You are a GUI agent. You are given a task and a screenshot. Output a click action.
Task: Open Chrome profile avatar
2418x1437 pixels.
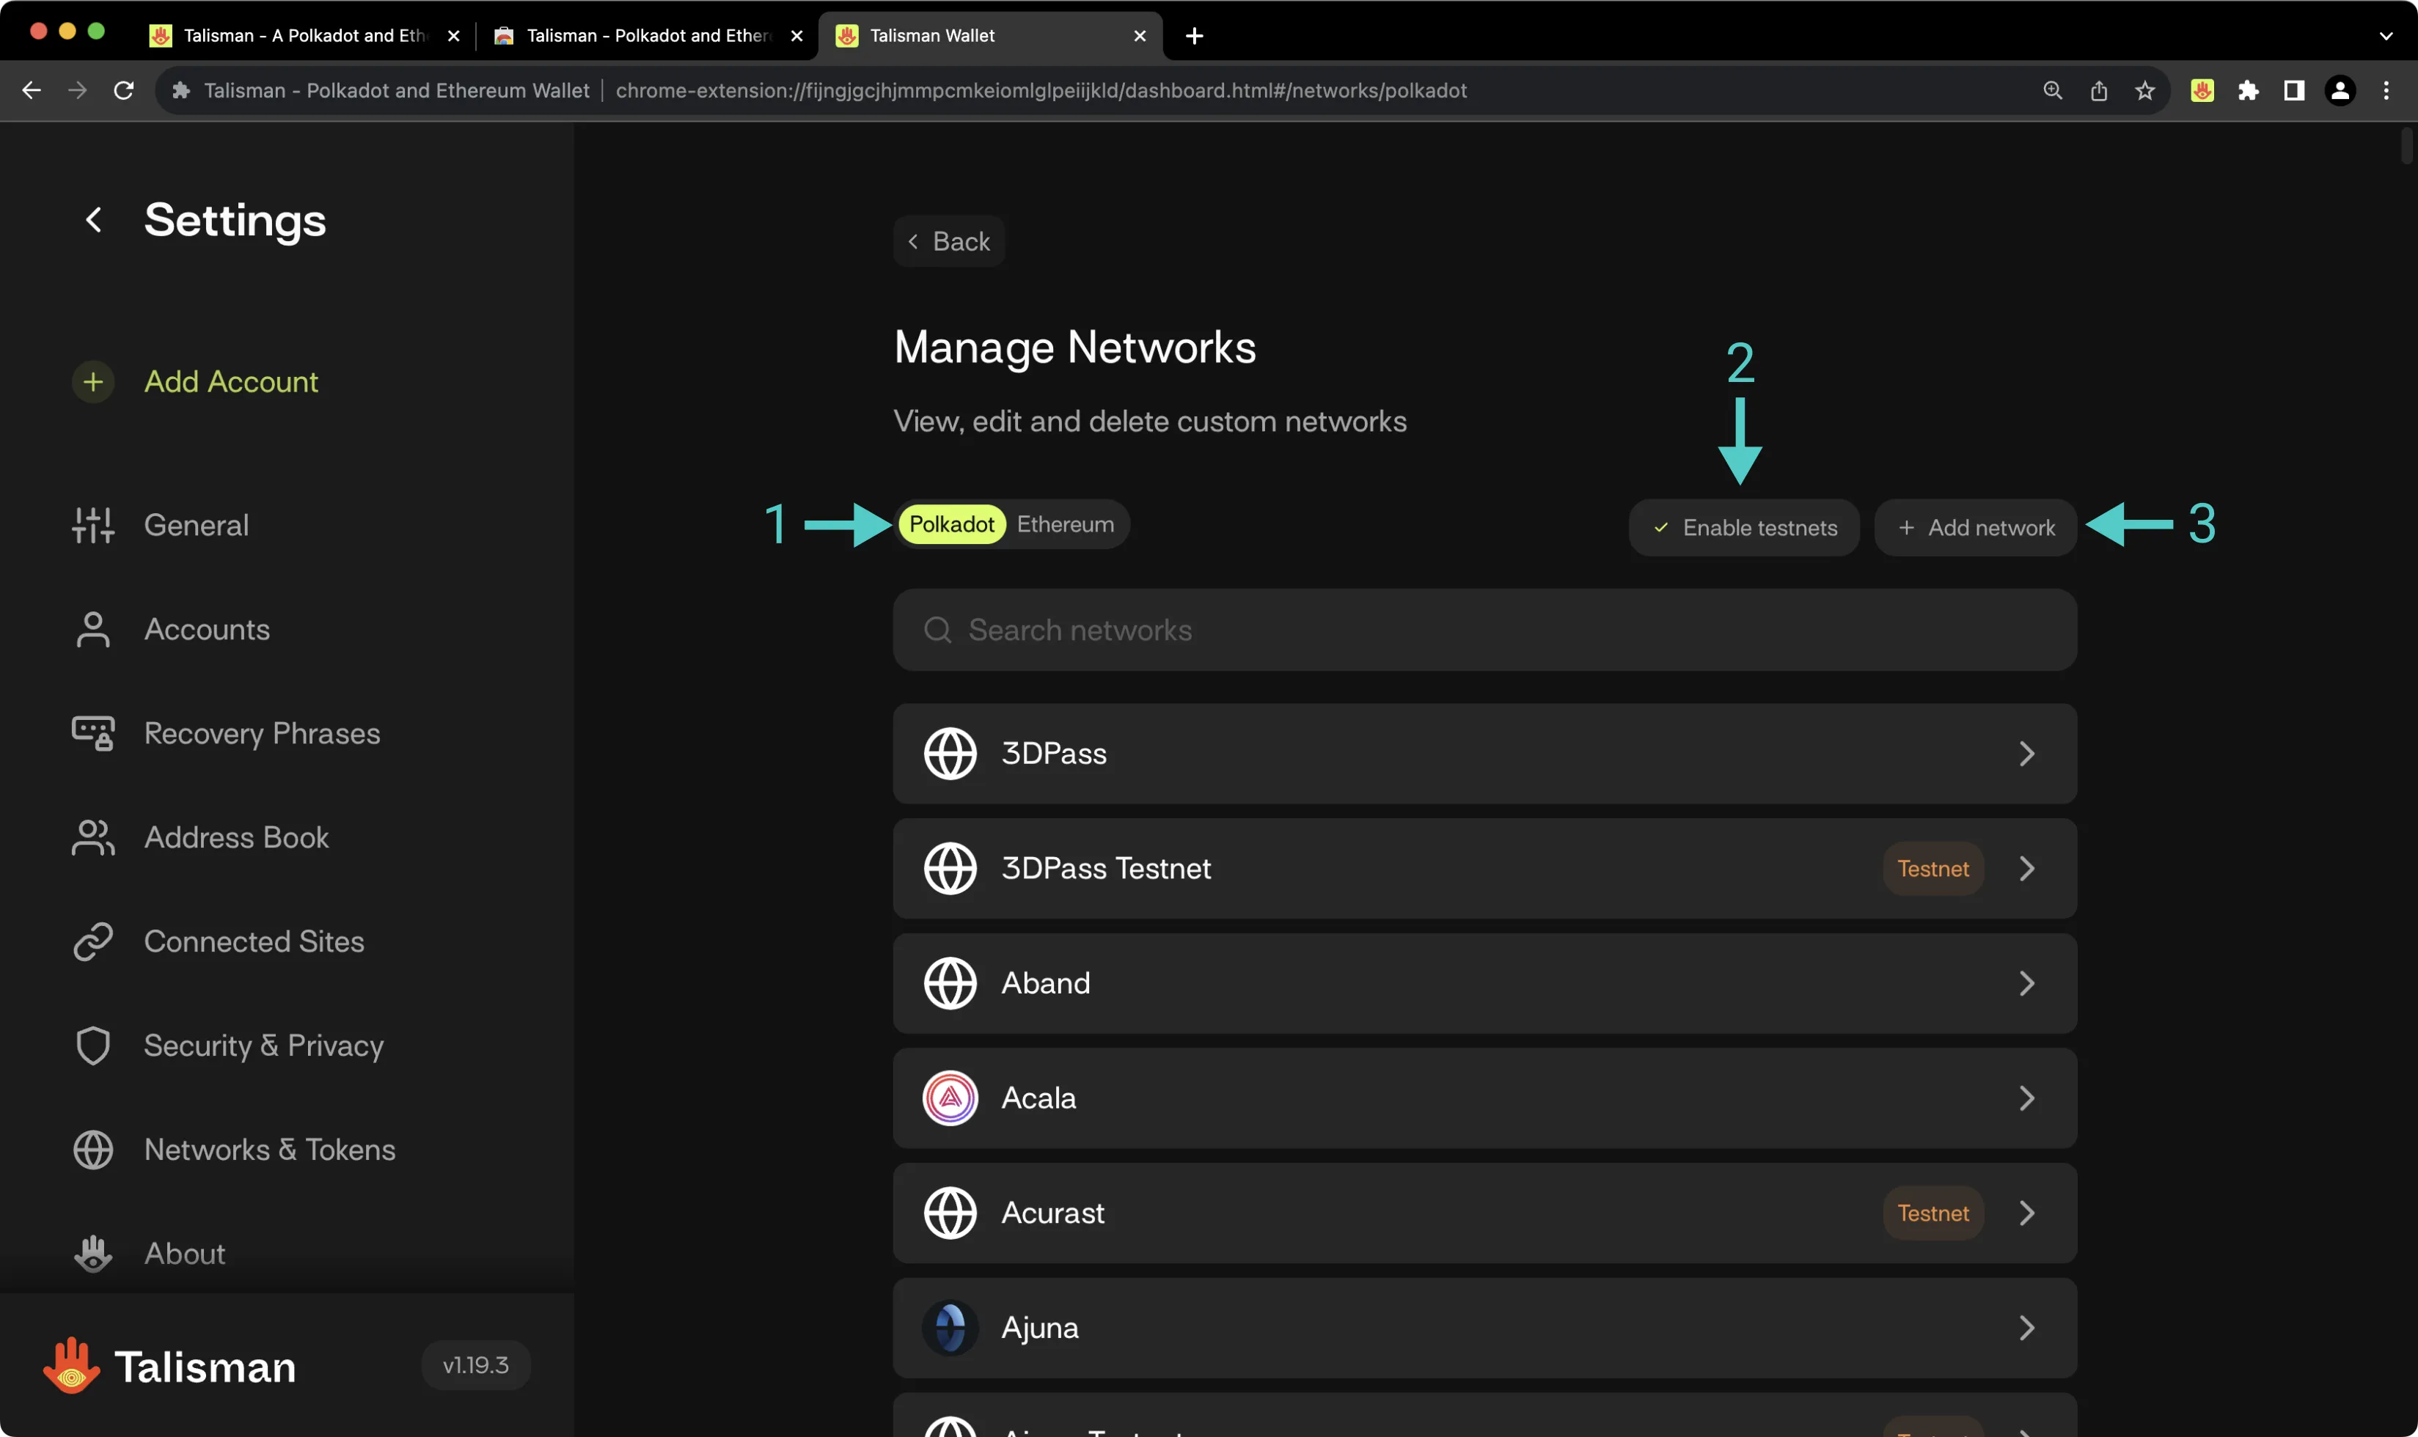click(x=2340, y=90)
